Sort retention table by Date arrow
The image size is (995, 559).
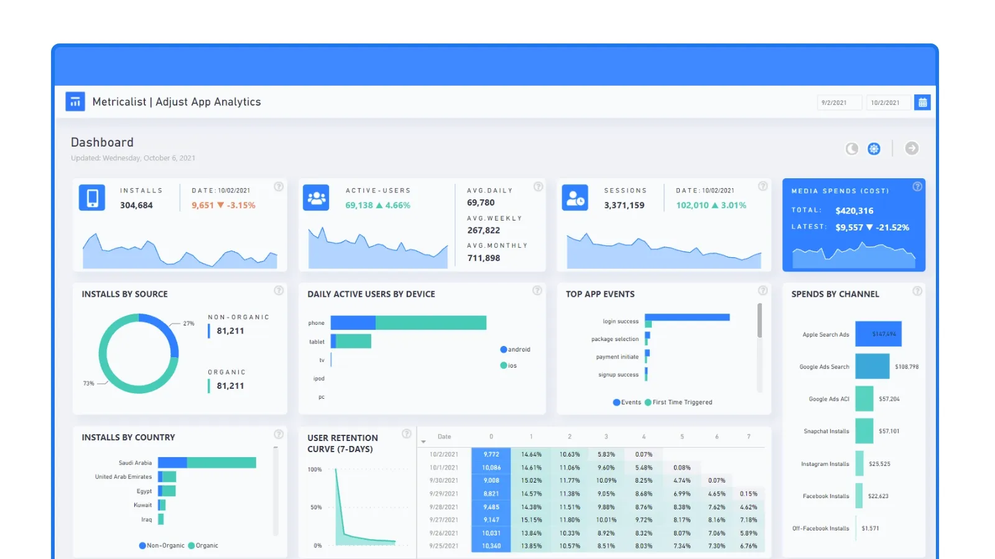(423, 442)
